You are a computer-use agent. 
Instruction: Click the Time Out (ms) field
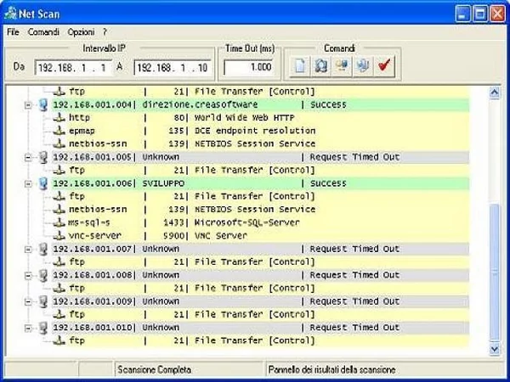click(x=249, y=67)
